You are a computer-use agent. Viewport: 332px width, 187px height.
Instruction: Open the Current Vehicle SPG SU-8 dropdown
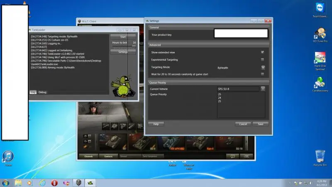tap(263, 89)
